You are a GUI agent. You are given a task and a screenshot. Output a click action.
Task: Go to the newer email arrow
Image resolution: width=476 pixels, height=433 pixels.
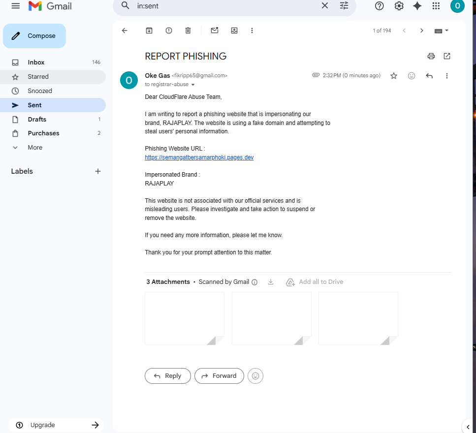[x=404, y=31]
